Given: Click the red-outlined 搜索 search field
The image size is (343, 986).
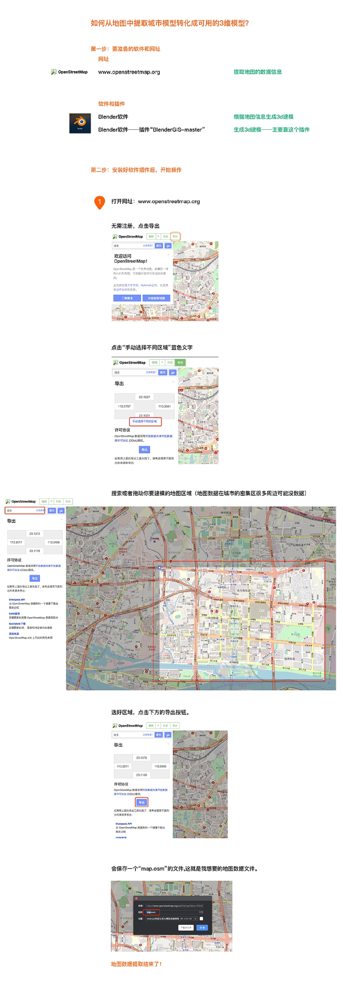Looking at the screenshot, I should coord(25,511).
